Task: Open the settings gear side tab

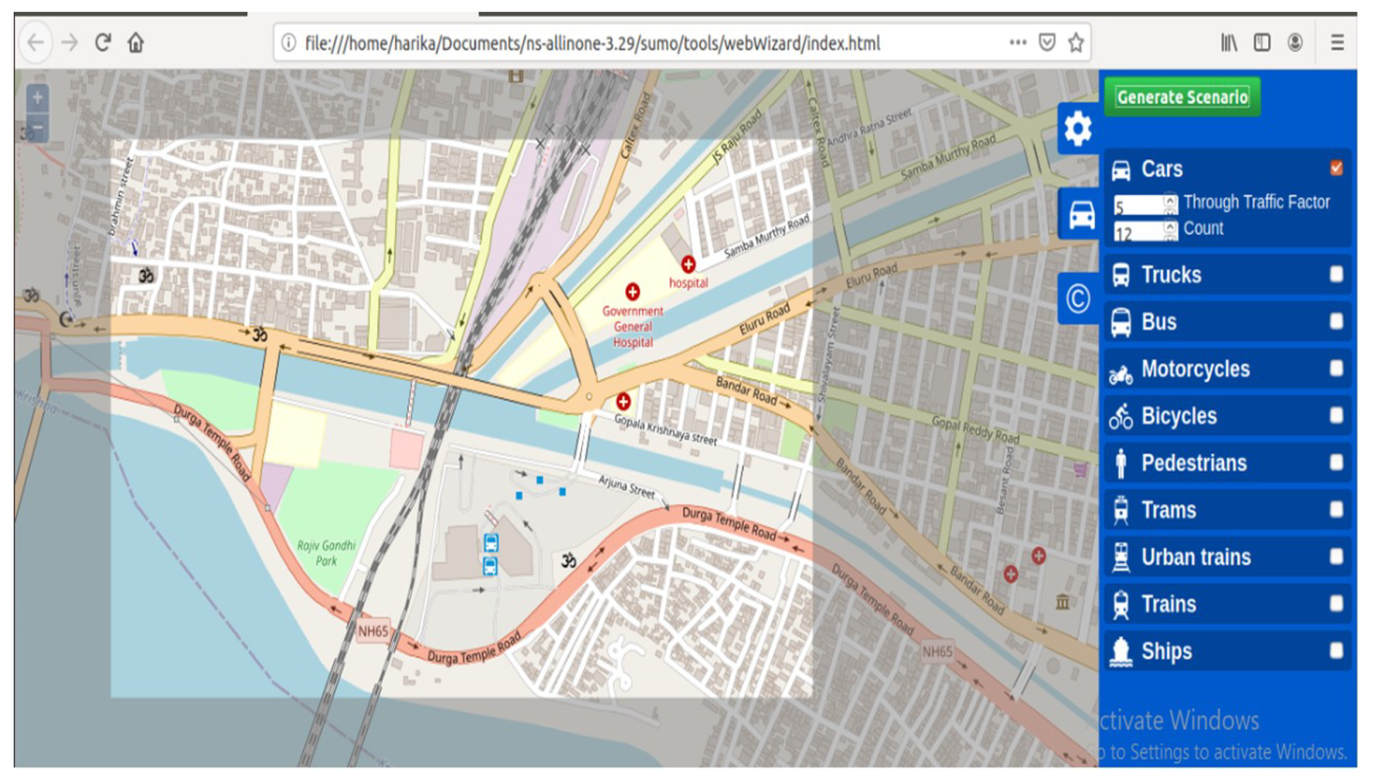Action: point(1077,128)
